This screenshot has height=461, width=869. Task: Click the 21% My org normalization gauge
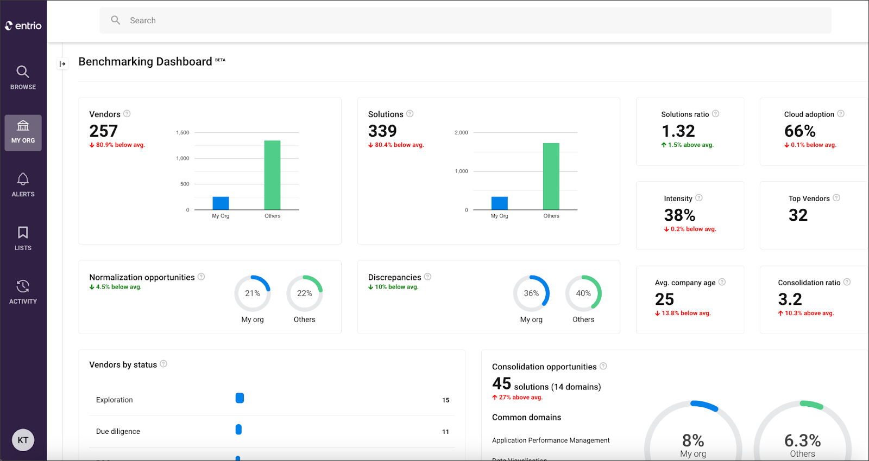point(253,293)
